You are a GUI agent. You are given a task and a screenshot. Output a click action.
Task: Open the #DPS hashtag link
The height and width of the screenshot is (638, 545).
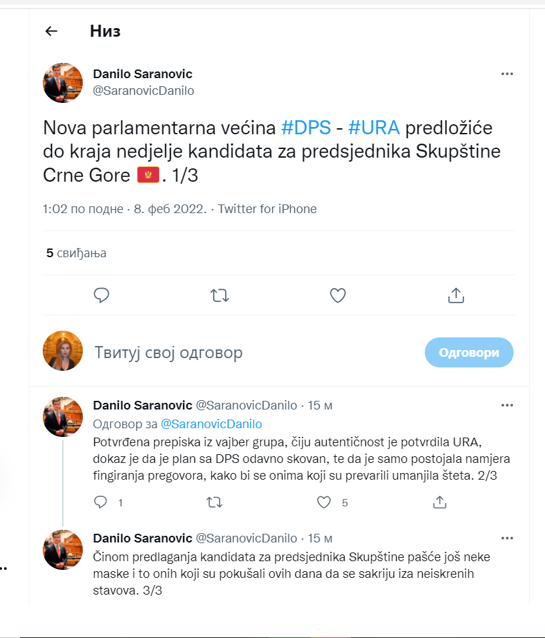pyautogui.click(x=307, y=128)
